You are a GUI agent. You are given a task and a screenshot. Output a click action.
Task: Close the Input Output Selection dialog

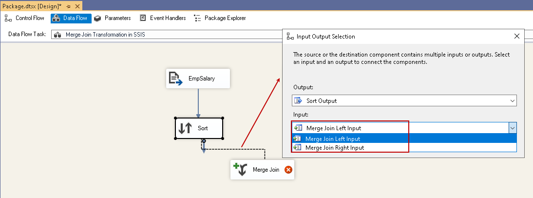pos(517,36)
